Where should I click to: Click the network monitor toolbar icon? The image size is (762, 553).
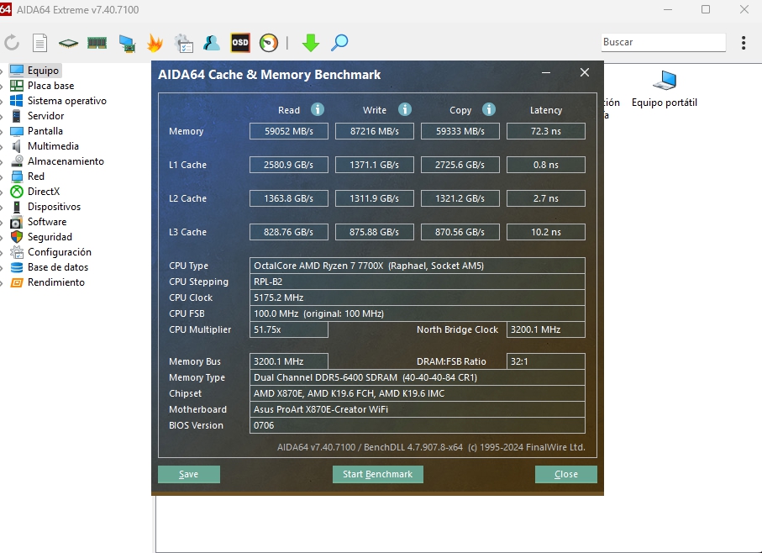click(x=128, y=43)
